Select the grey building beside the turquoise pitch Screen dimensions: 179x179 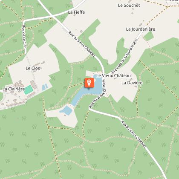(x=34, y=84)
